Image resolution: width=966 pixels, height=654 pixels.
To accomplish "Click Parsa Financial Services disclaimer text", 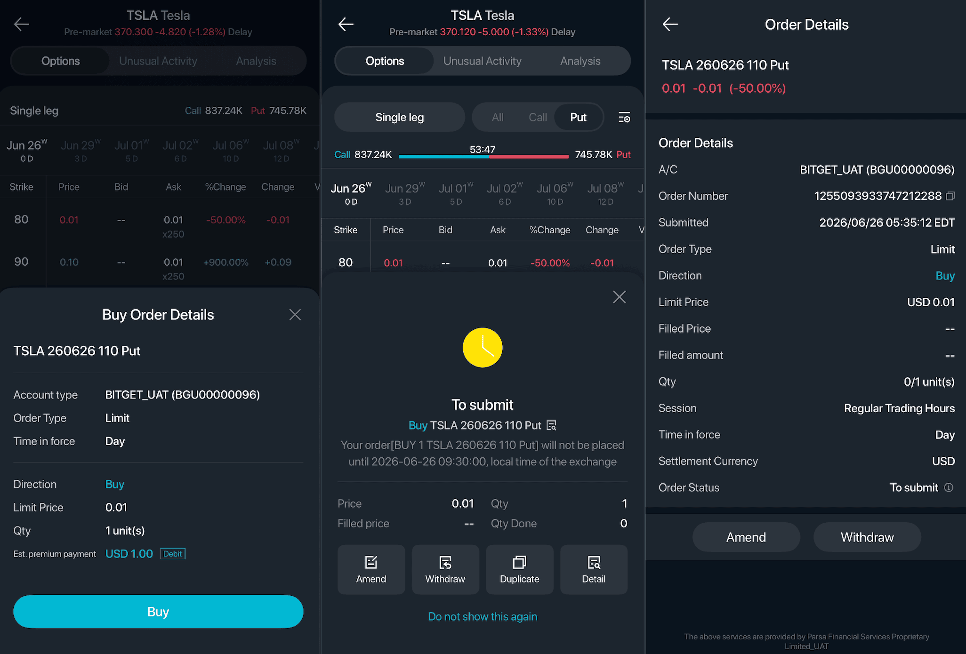I will coord(806,641).
